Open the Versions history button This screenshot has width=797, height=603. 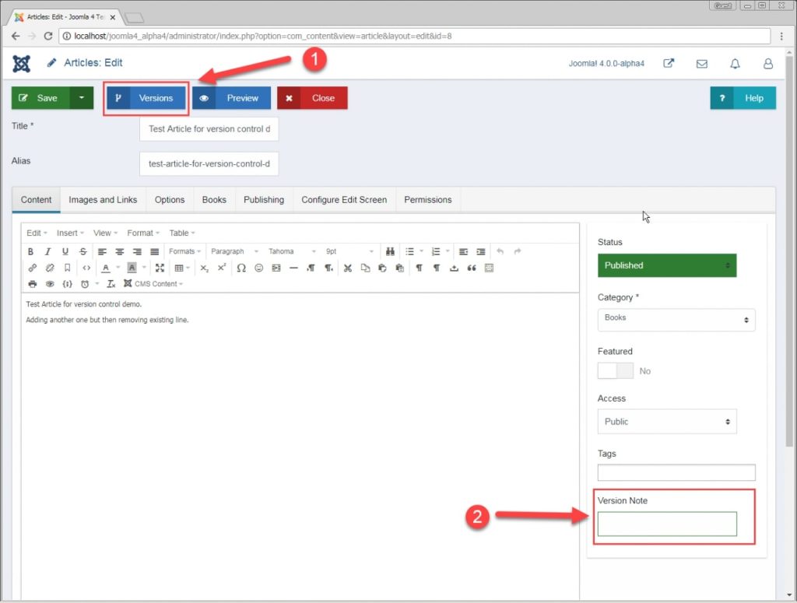point(146,98)
